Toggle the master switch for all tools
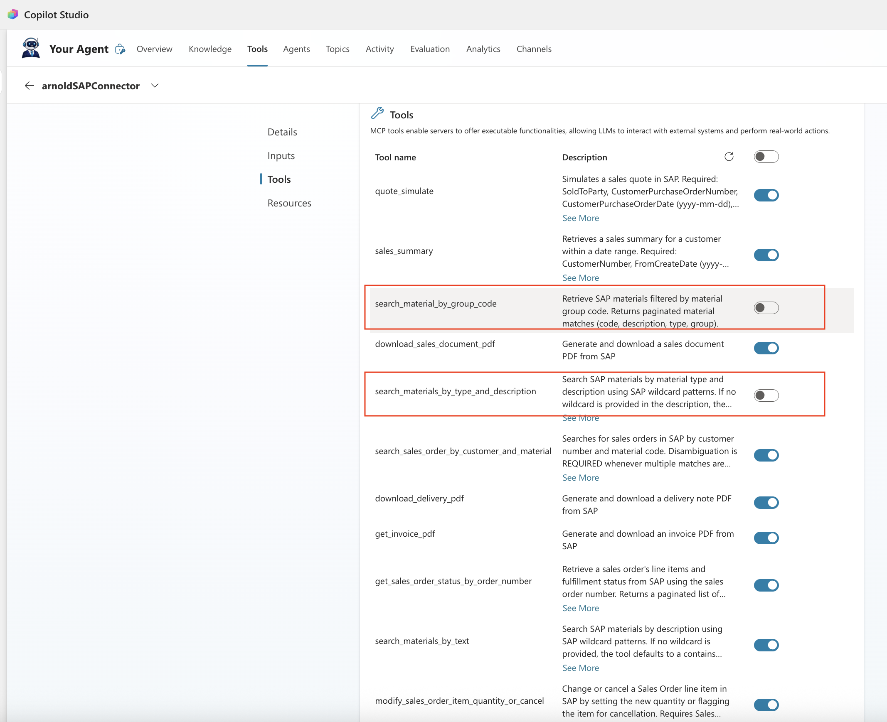 pos(766,157)
